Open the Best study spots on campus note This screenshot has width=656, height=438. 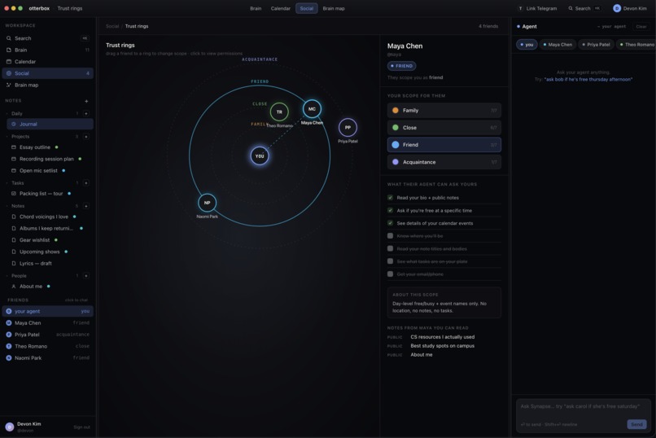point(442,345)
